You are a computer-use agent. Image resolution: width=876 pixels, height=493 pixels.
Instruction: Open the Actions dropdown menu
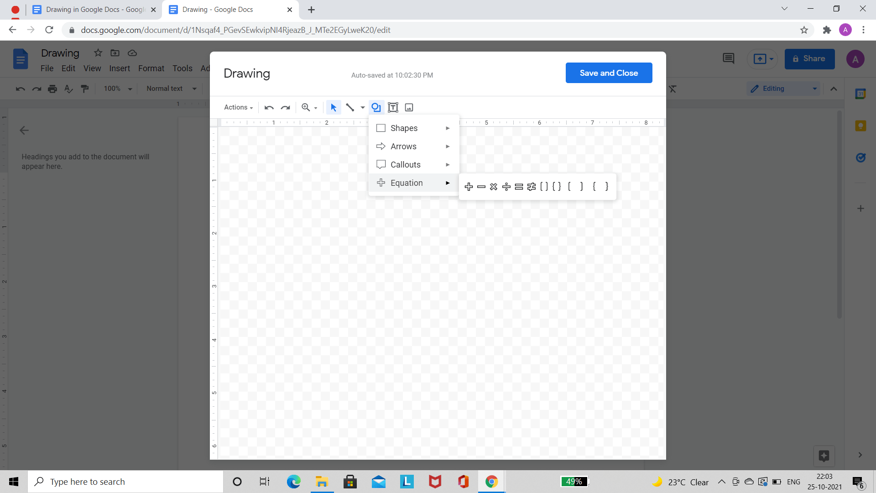pos(237,108)
